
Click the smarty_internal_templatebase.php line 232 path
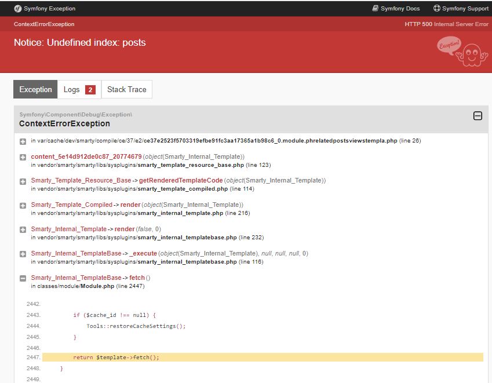147,238
